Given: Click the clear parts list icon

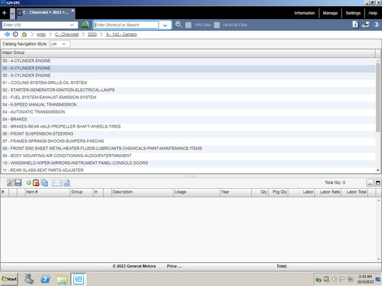Looking at the screenshot, I should pyautogui.click(x=10, y=183).
